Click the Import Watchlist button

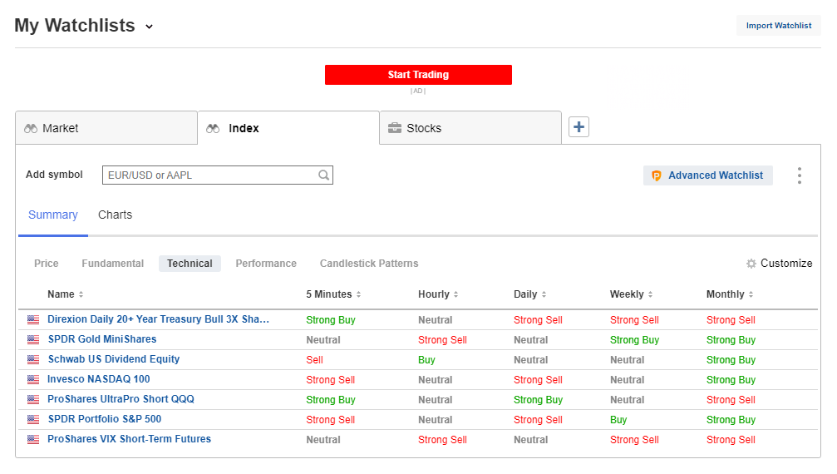[x=778, y=26]
